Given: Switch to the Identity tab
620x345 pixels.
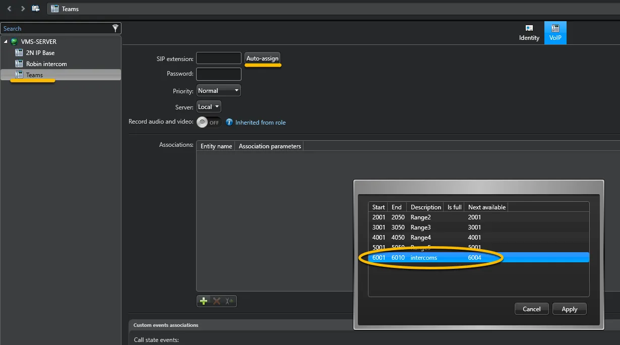Looking at the screenshot, I should tap(529, 33).
